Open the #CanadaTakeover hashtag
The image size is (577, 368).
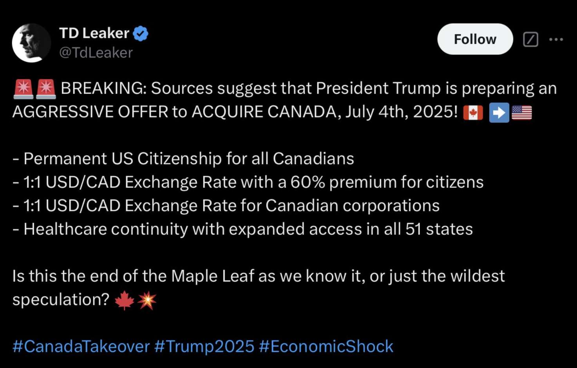pos(81,346)
